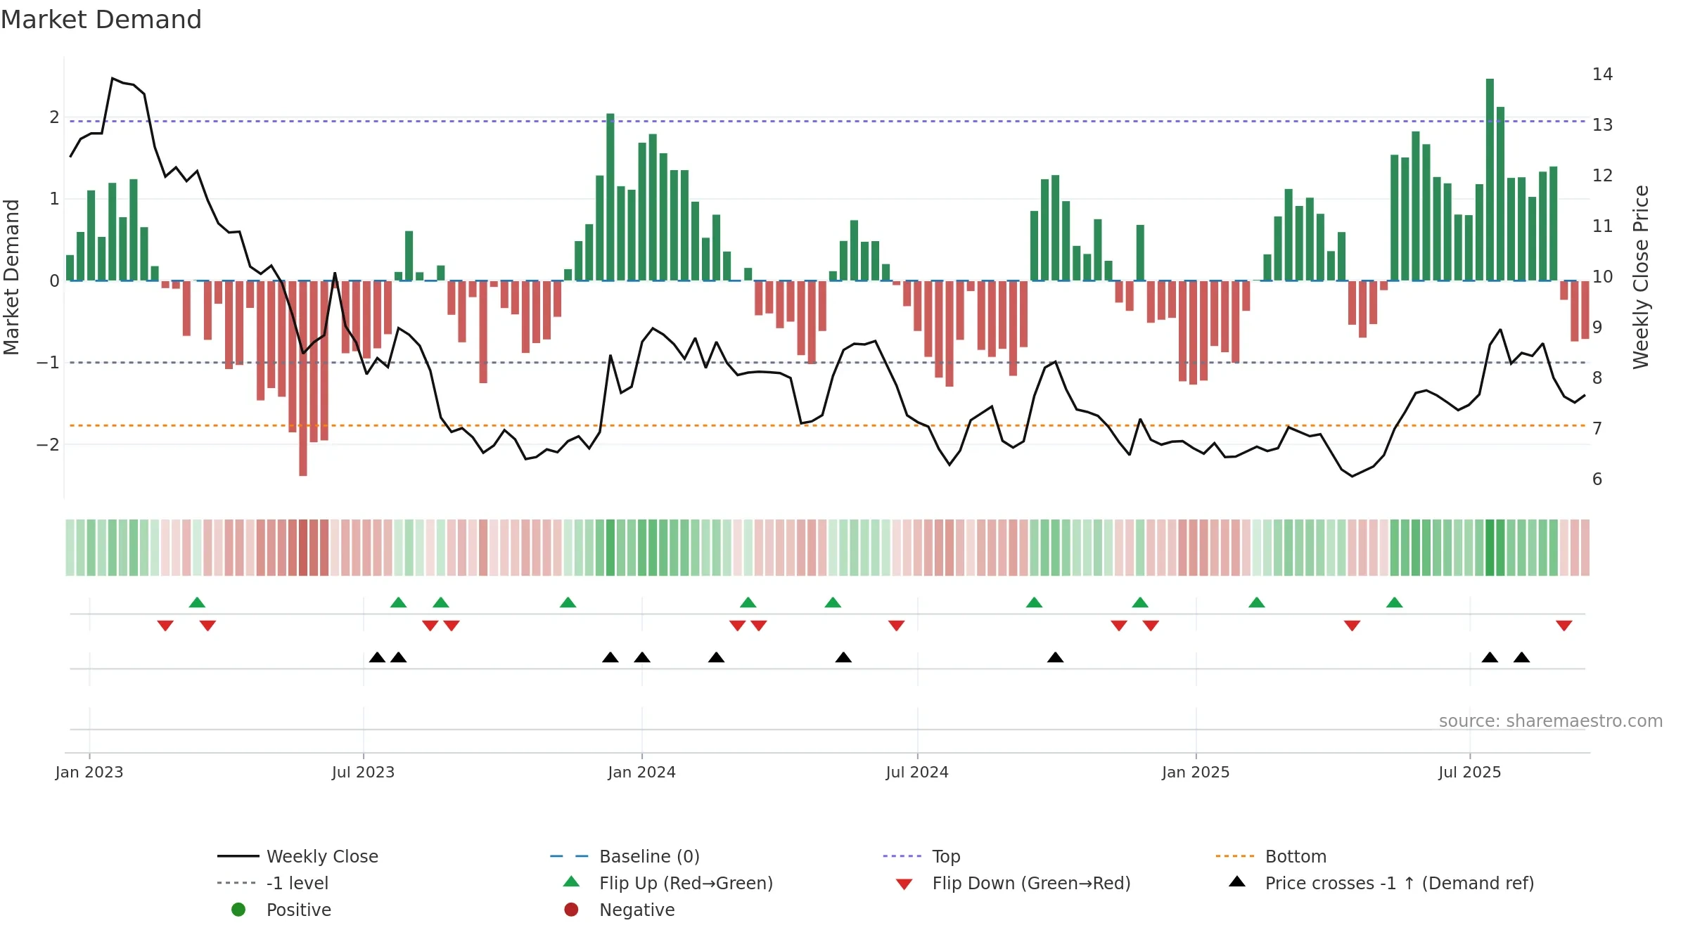Click black triangle icon in legend
Image resolution: width=1688 pixels, height=949 pixels.
[1237, 882]
